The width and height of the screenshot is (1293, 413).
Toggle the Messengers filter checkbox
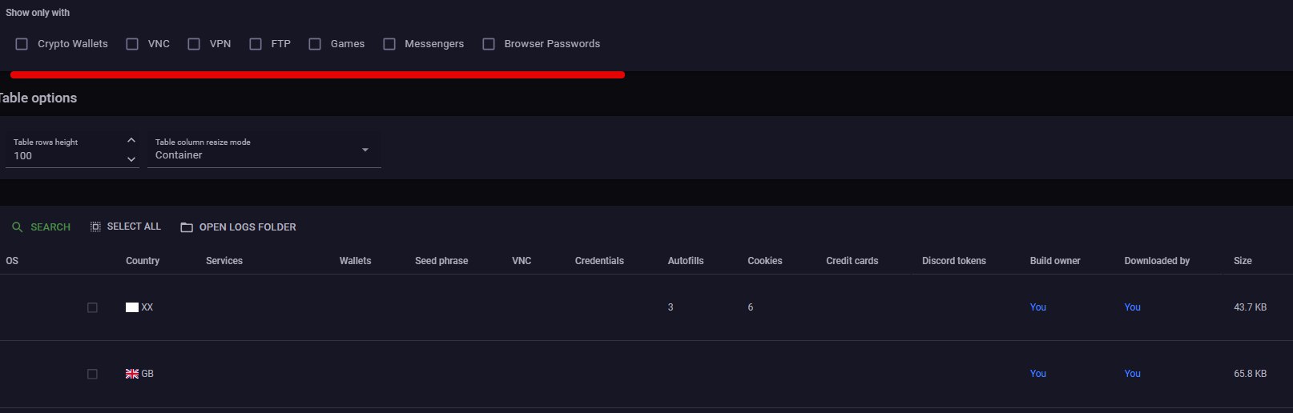click(x=389, y=44)
